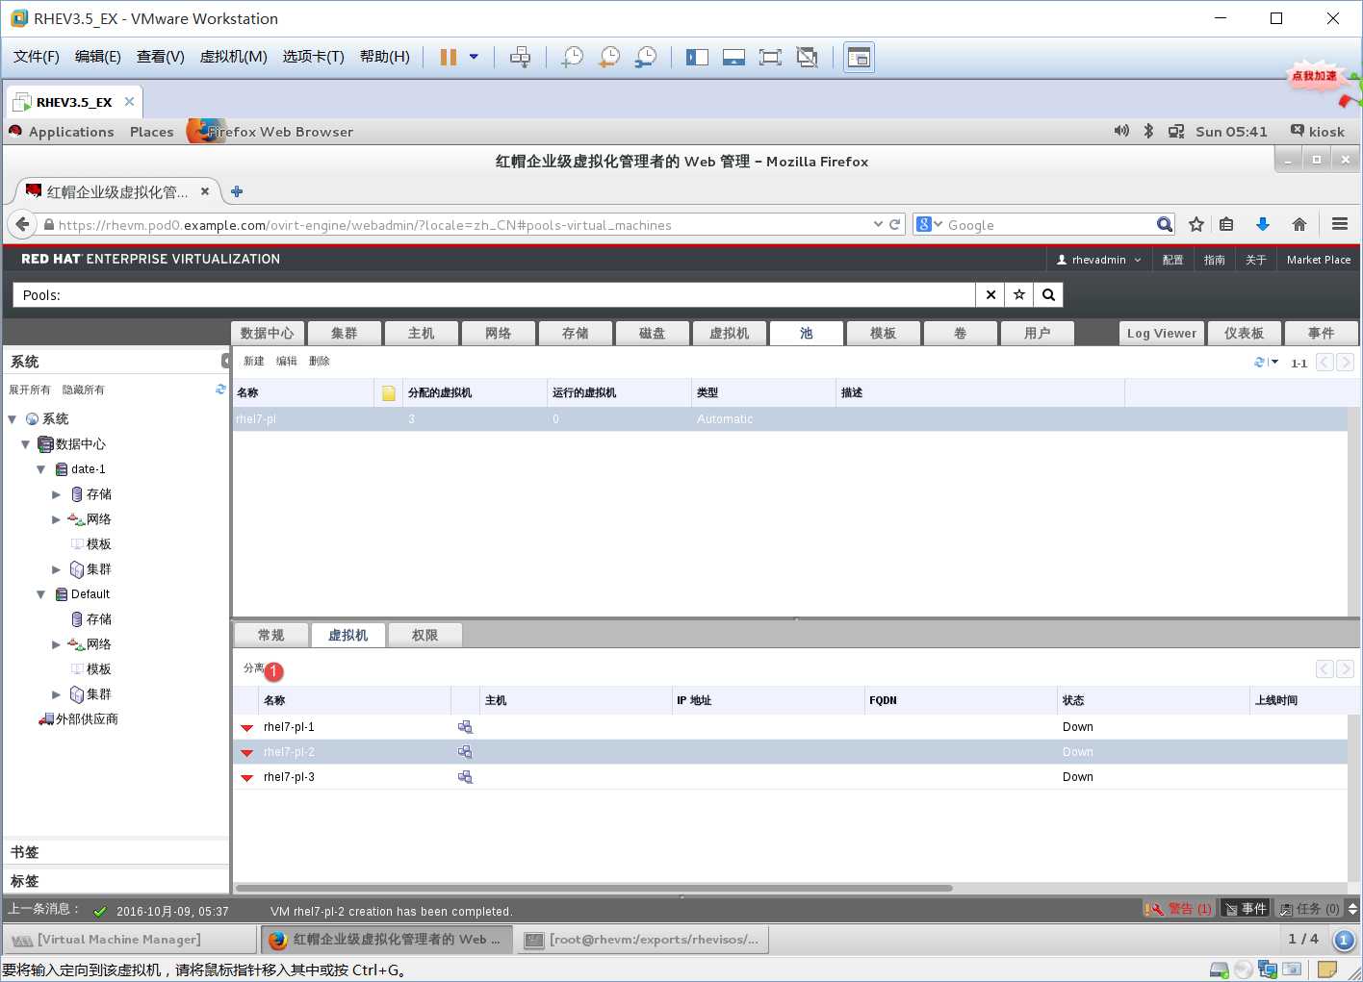Close the RHEV3.5_EX VMware tab
Image resolution: width=1363 pixels, height=982 pixels.
coord(129,101)
